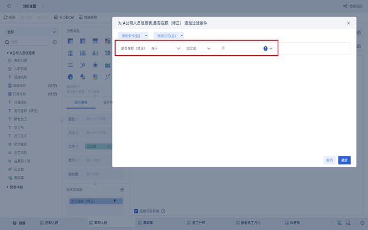Switch to the 离职率 component tab
The height and width of the screenshot is (230, 368).
coord(145,223)
